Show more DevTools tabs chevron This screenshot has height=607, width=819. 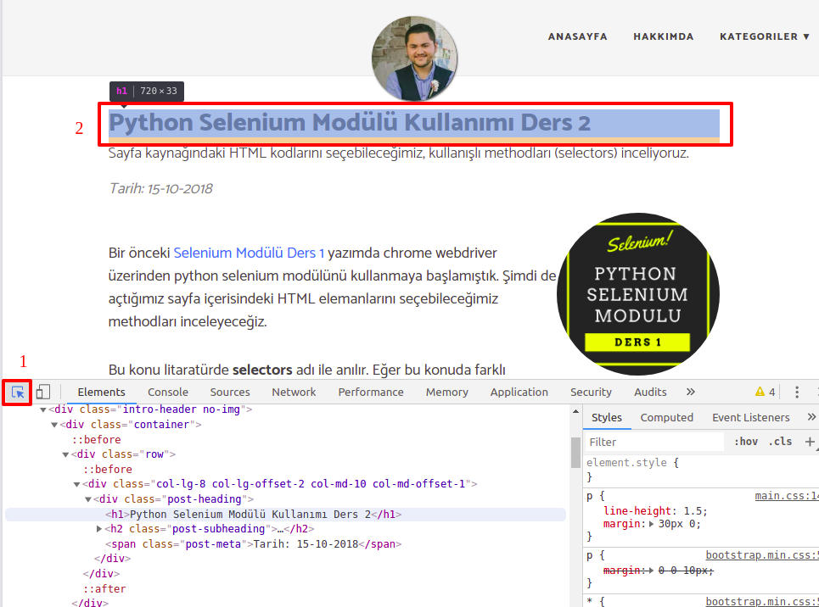pyautogui.click(x=691, y=392)
